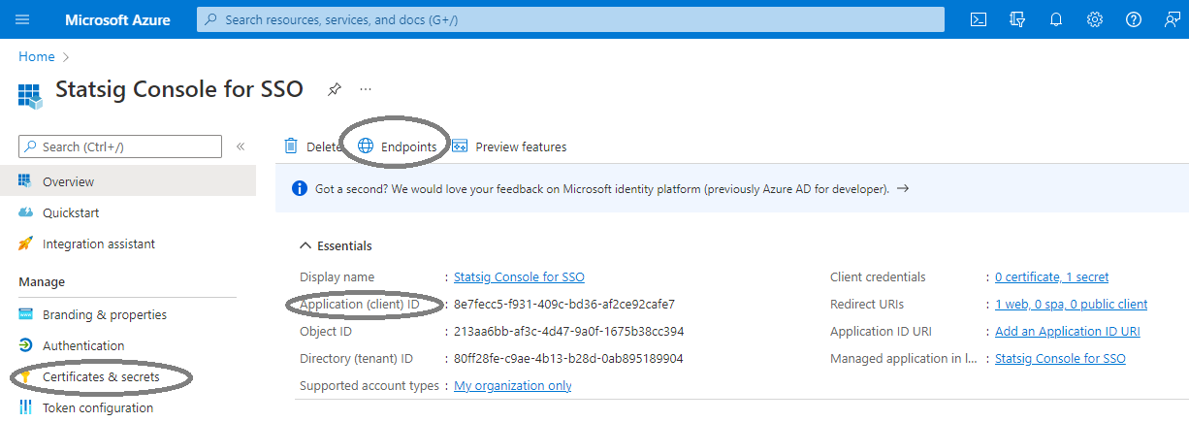Open the Managed application Statsig Console for SSO link

coord(1060,359)
